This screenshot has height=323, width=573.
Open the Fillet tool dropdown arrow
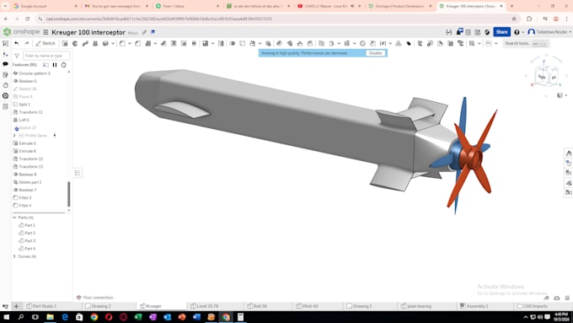[x=129, y=44]
